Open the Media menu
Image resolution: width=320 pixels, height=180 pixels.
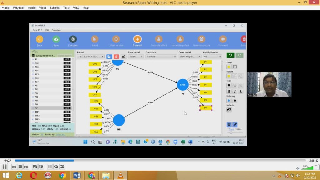[x=6, y=7]
